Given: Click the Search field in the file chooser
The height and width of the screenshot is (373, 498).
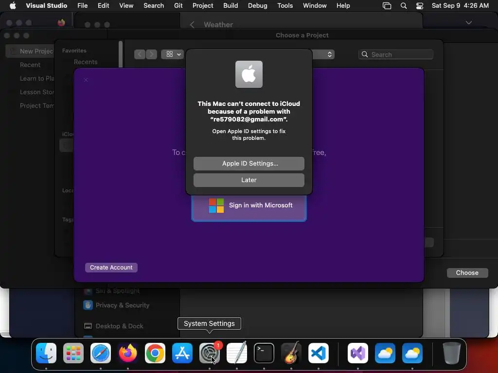Looking at the screenshot, I should (396, 54).
